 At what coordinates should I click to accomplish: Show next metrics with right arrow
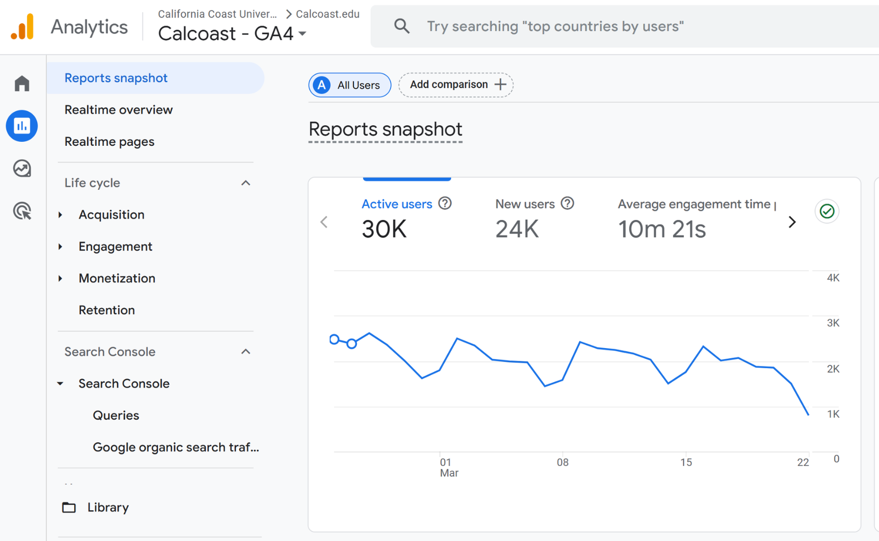[792, 222]
